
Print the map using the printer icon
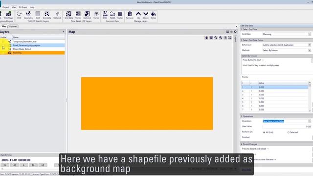point(231,32)
